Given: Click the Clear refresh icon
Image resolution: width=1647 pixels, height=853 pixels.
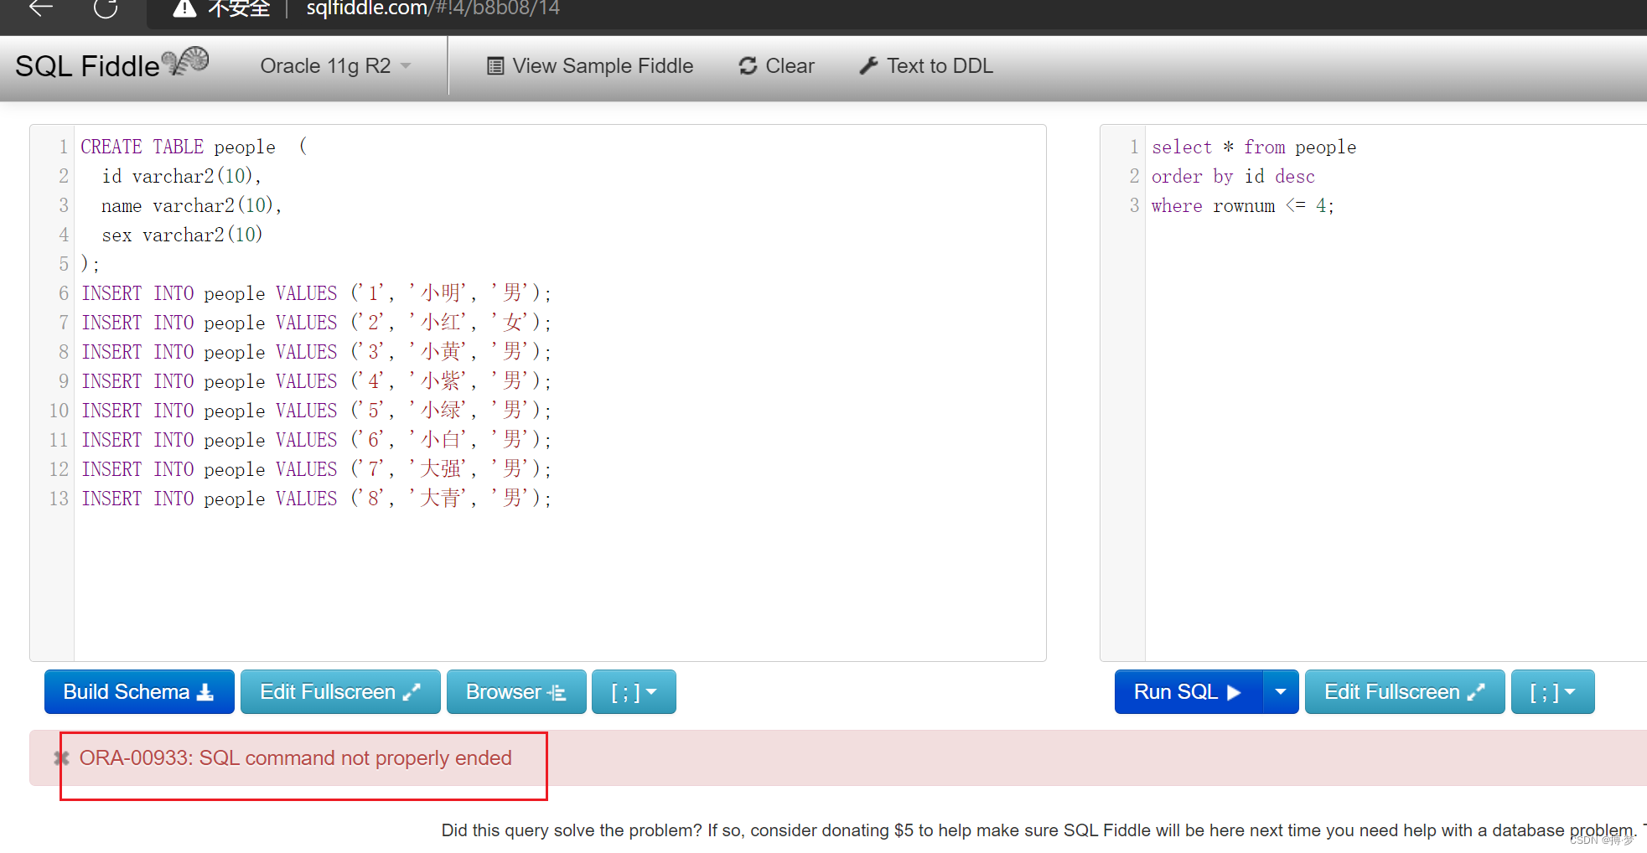Looking at the screenshot, I should (x=747, y=65).
